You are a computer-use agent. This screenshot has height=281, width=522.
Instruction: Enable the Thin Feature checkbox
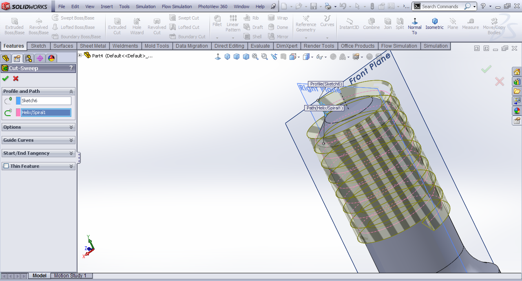[6, 166]
